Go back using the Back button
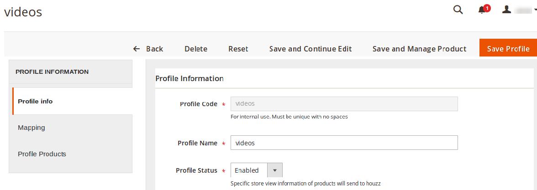The image size is (537, 190). [148, 49]
